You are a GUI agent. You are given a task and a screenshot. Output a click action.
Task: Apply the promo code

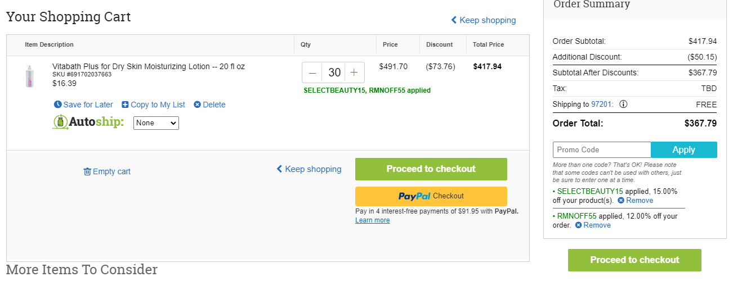684,150
